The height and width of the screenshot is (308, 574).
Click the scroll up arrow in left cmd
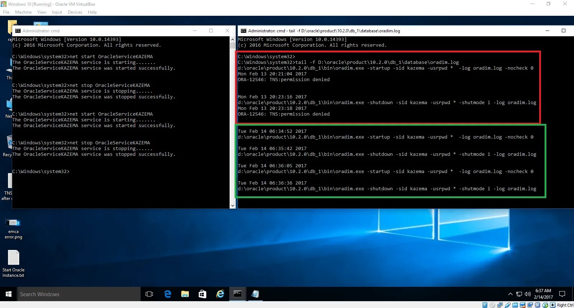(x=232, y=39)
